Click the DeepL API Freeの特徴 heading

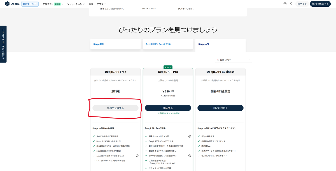point(103,128)
